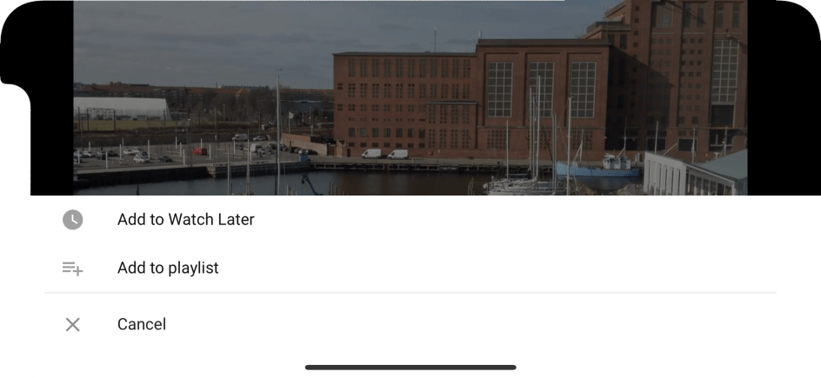Tap the X icon beside Cancel
This screenshot has width=821, height=378.
(73, 325)
